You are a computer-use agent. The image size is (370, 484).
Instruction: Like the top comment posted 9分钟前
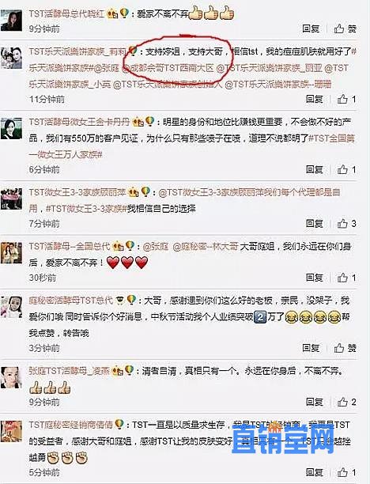[x=345, y=29]
